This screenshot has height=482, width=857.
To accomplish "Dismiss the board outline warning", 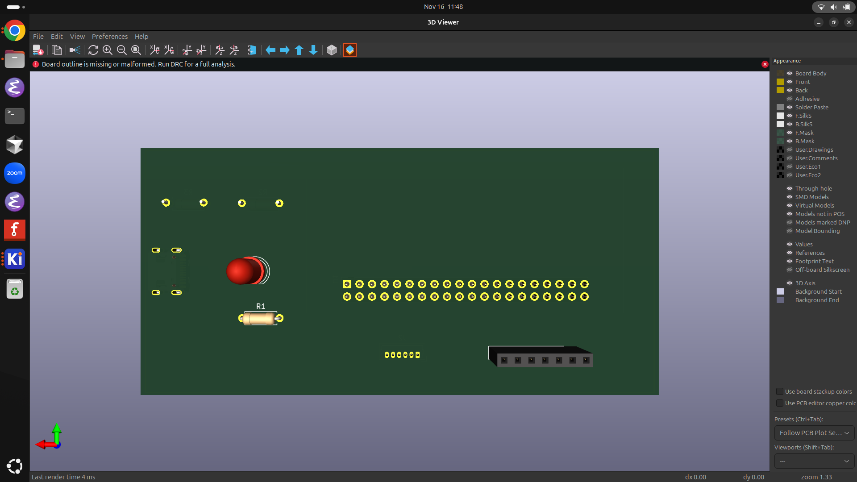I will 765,64.
